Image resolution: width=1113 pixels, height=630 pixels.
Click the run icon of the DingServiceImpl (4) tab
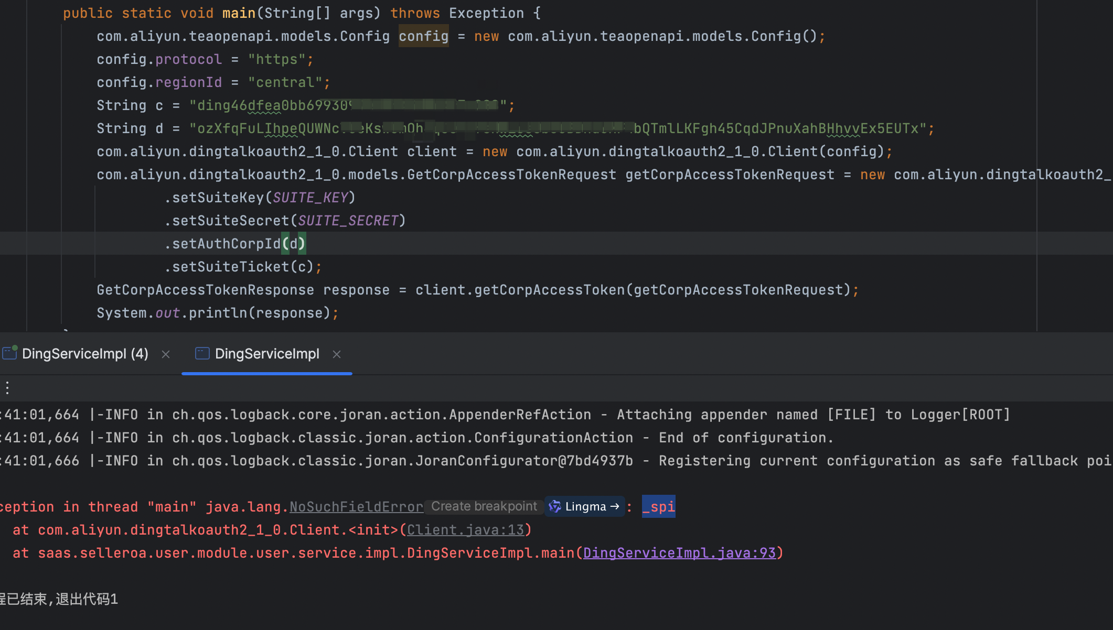[x=10, y=353]
